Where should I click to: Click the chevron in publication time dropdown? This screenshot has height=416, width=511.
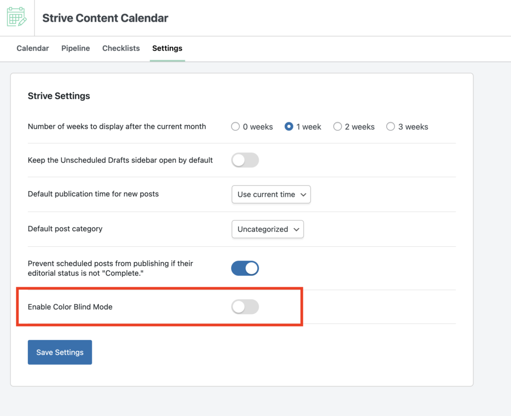[x=303, y=195]
